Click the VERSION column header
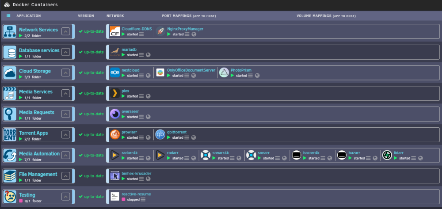This screenshot has width=442, height=209. (x=86, y=16)
